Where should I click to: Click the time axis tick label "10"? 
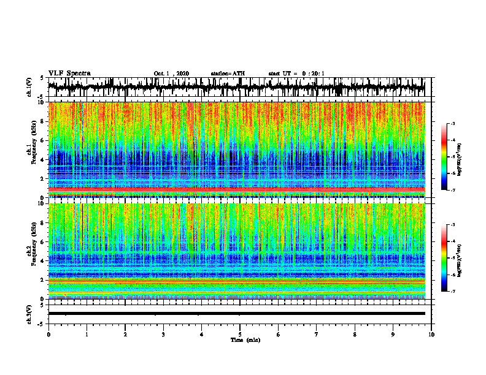(x=431, y=335)
